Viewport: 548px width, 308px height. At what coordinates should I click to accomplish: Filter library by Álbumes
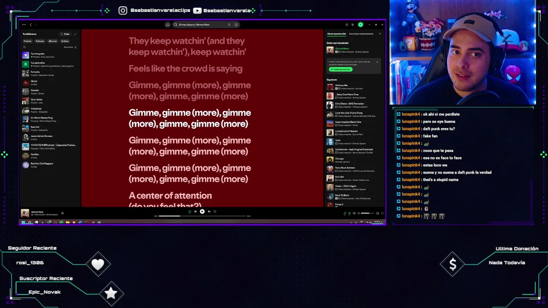tap(53, 41)
